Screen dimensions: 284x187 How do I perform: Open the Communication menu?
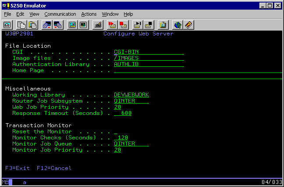[x=60, y=14]
